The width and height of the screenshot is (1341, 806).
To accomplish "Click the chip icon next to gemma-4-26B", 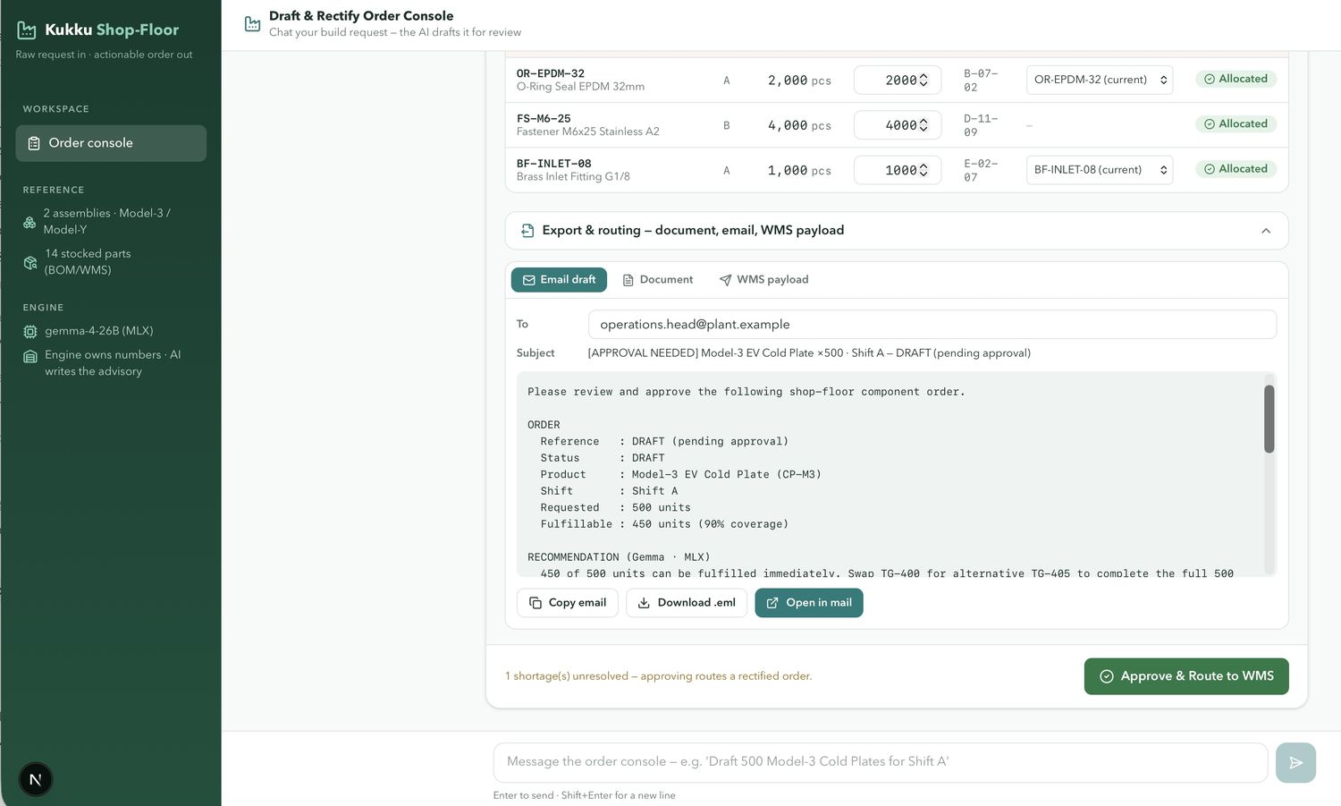I will [30, 332].
